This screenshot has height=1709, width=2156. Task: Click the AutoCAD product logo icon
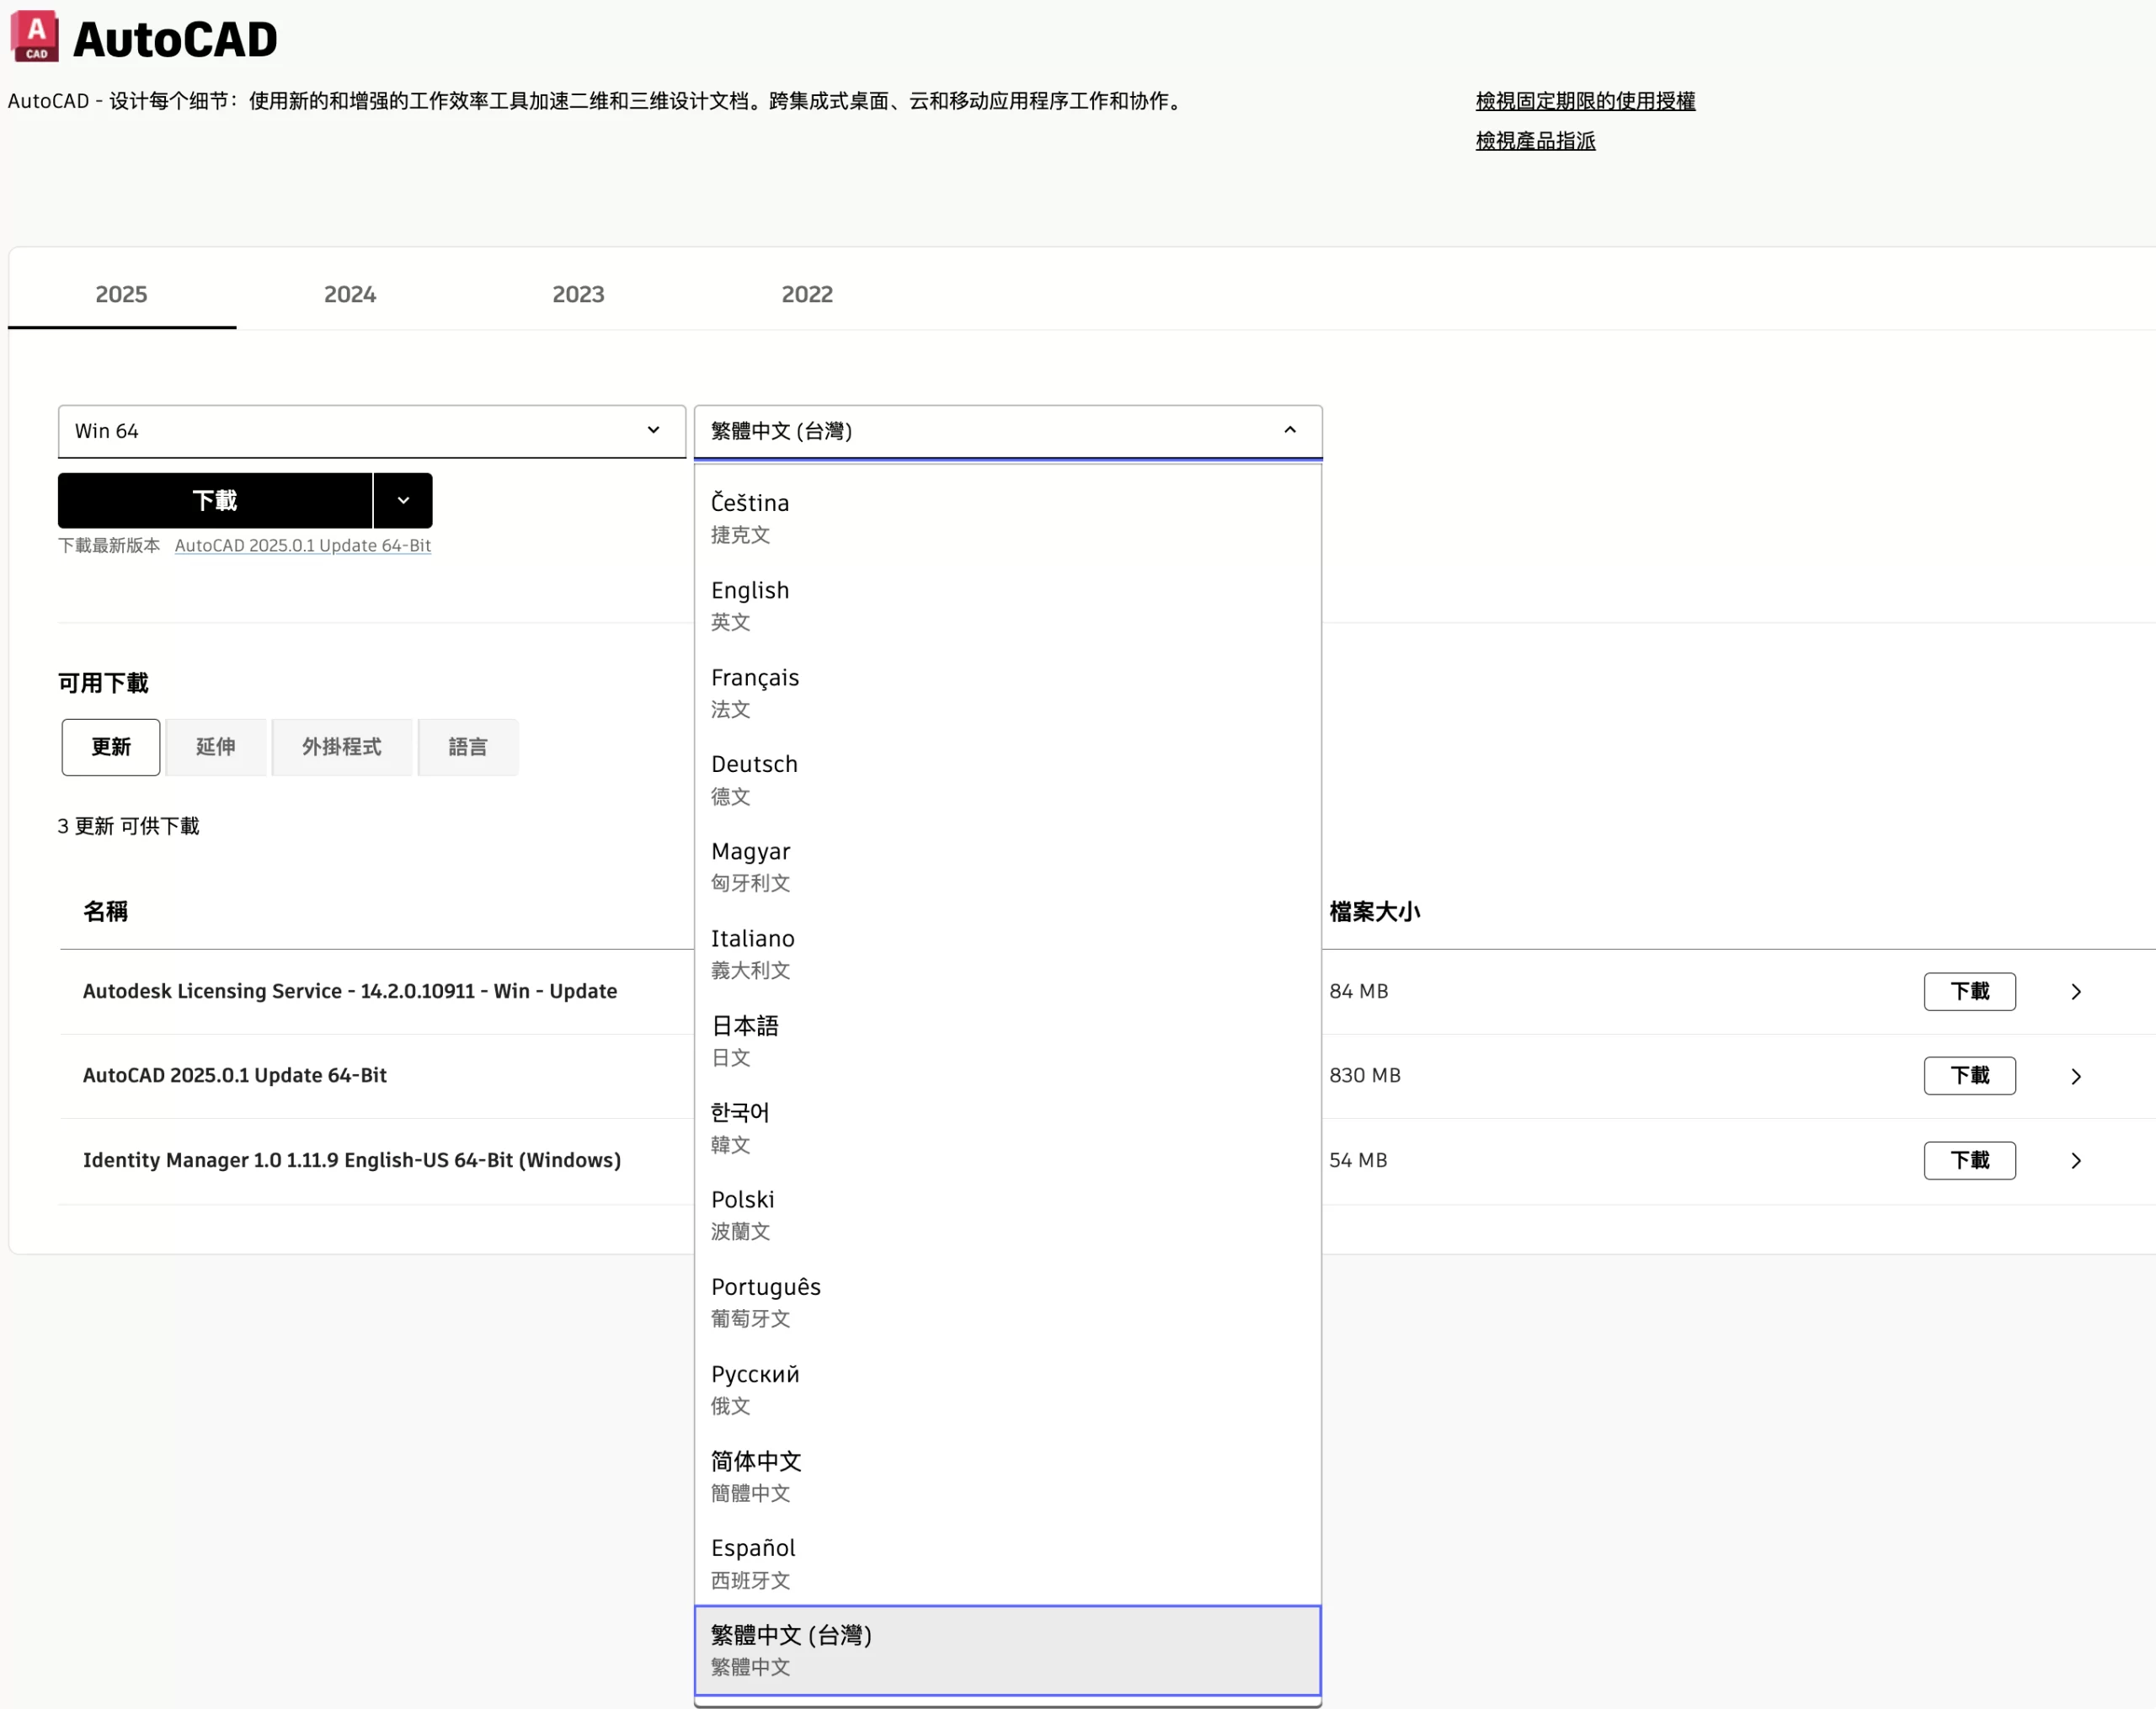click(35, 37)
